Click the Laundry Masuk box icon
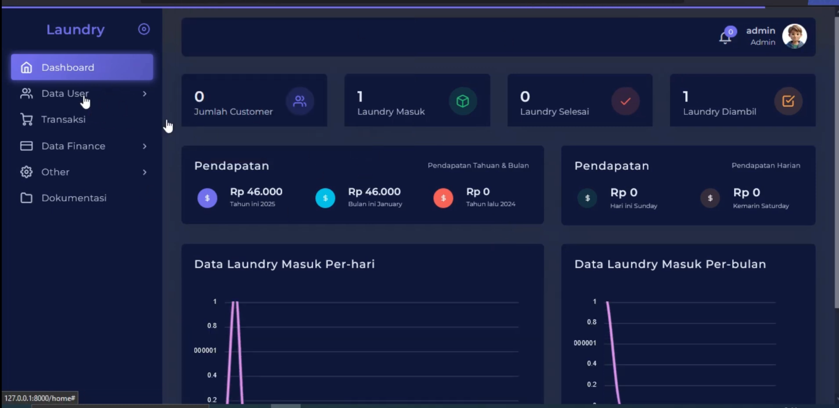The image size is (839, 408). coord(463,101)
